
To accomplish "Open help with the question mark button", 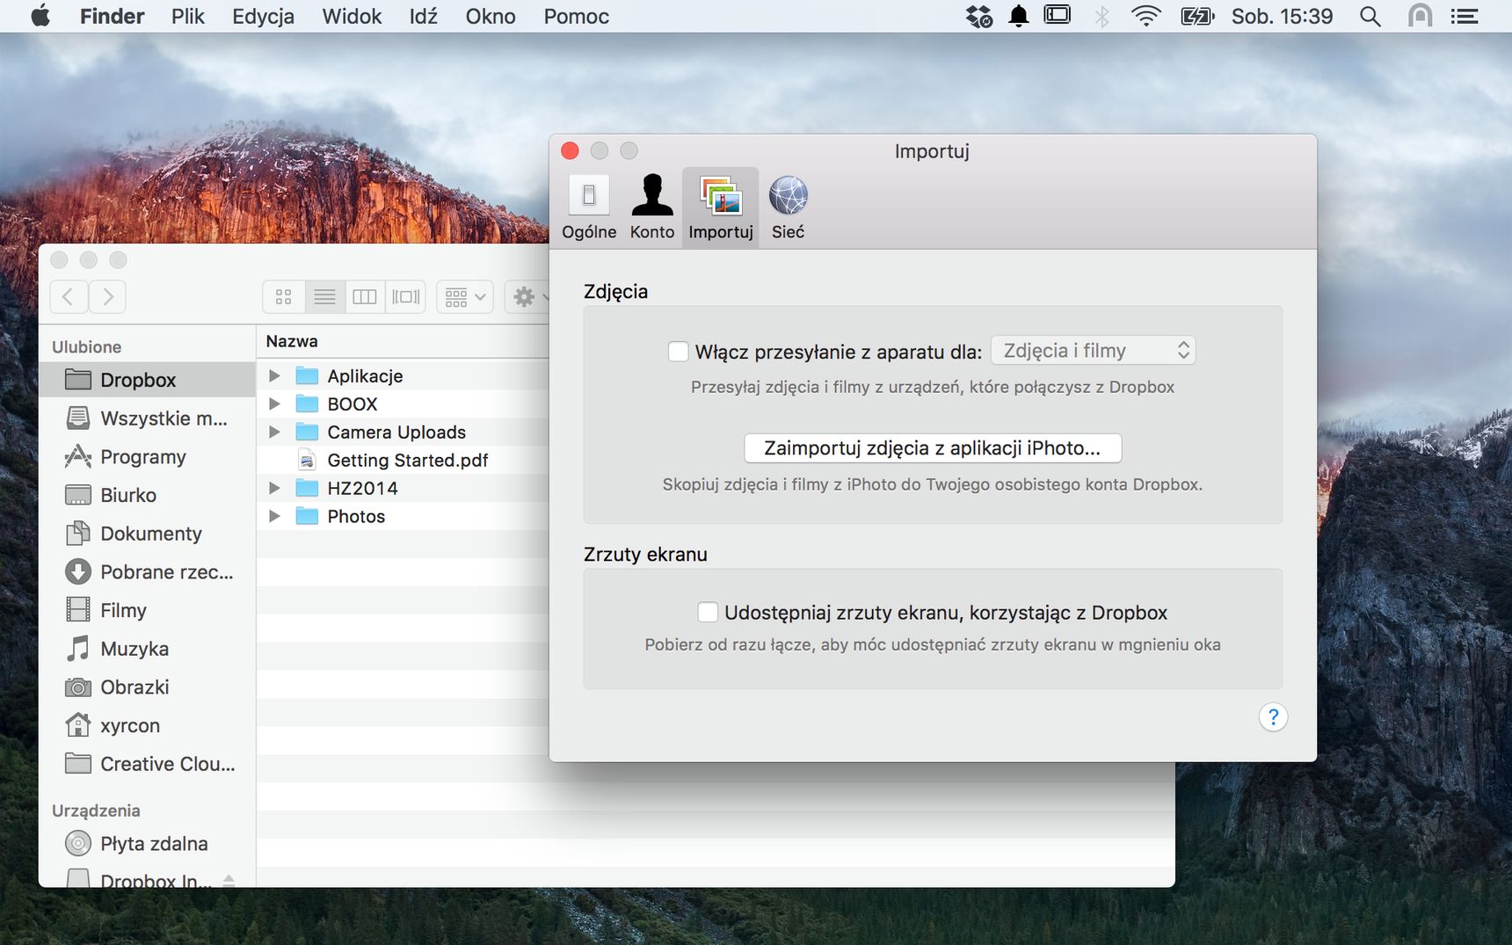I will coord(1273,717).
